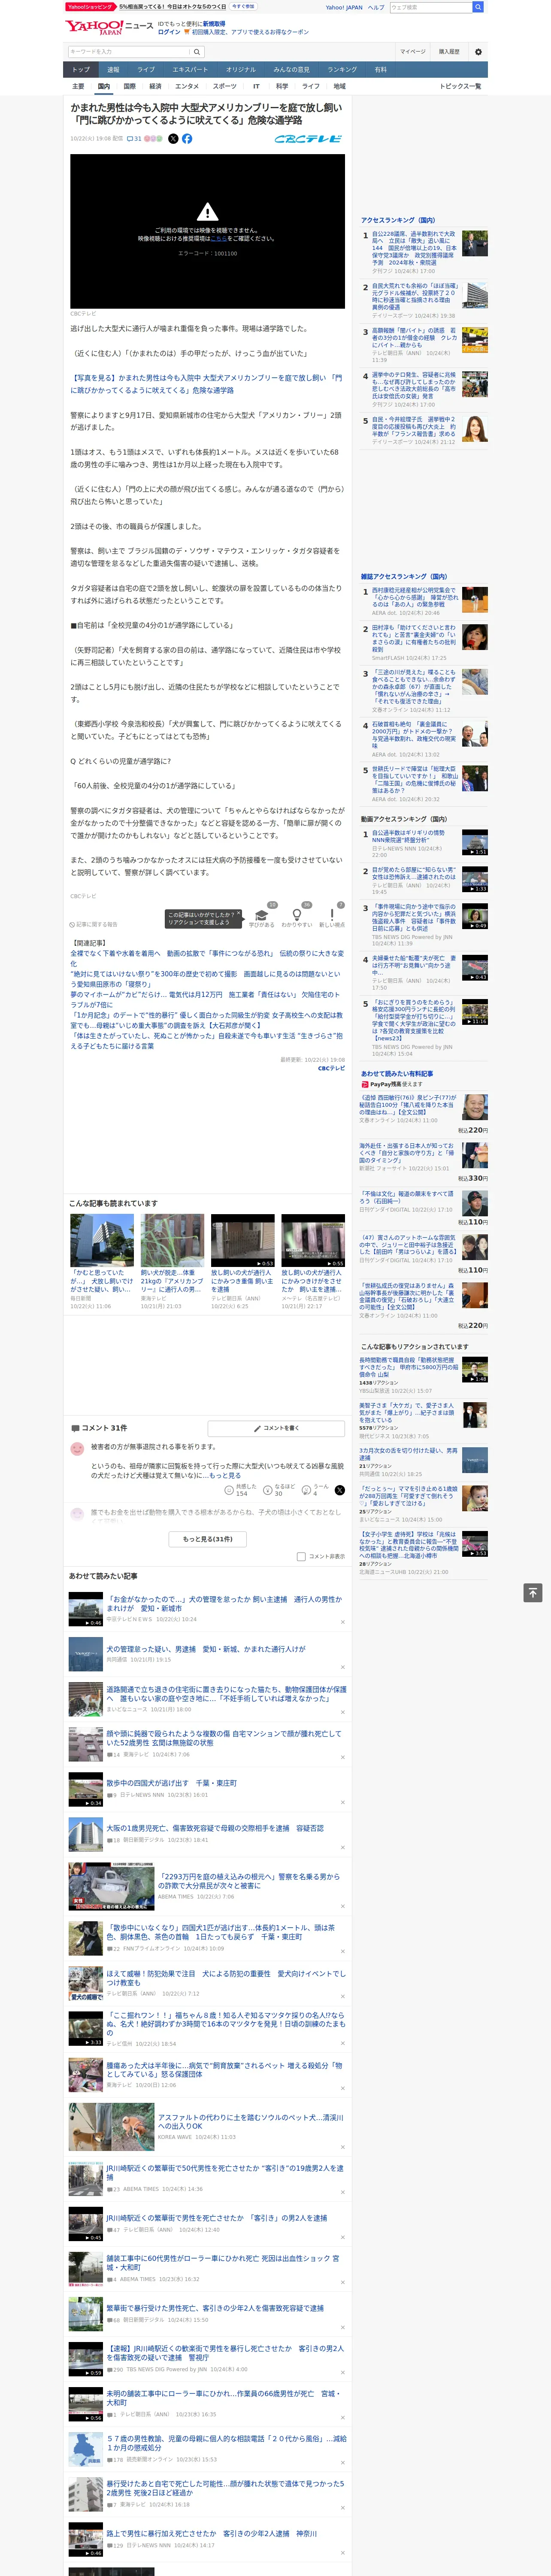
Task: Click the Yahoo! JAPAN News logo
Action: point(109,27)
